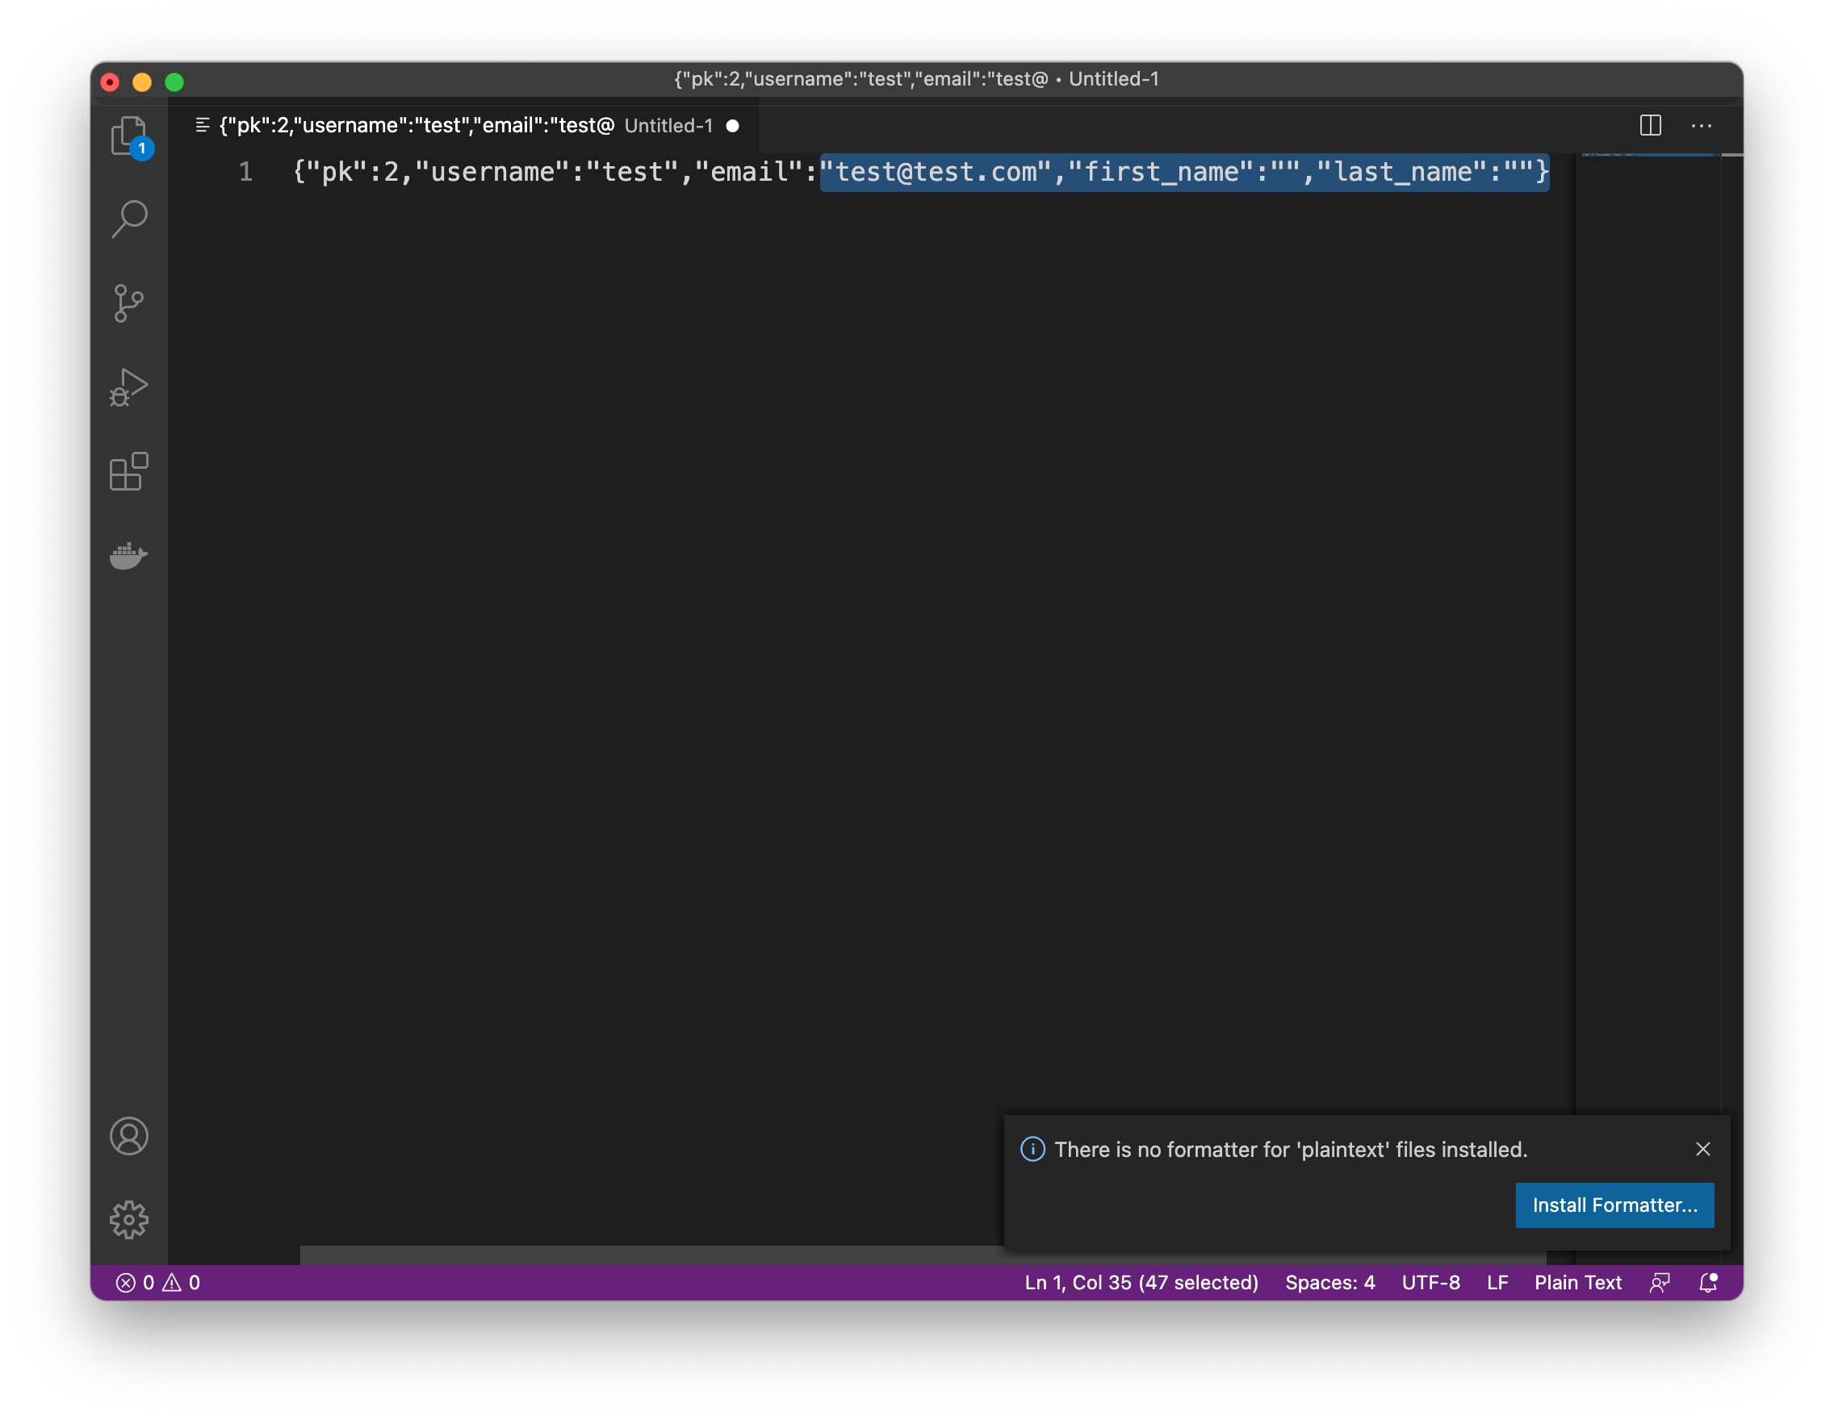The width and height of the screenshot is (1834, 1420).
Task: Click Install Formatter... button
Action: (1614, 1205)
